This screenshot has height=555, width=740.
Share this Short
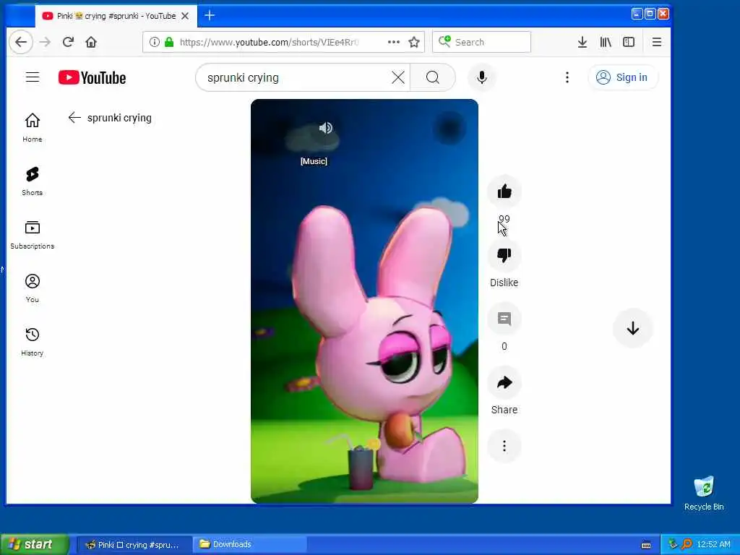[504, 383]
